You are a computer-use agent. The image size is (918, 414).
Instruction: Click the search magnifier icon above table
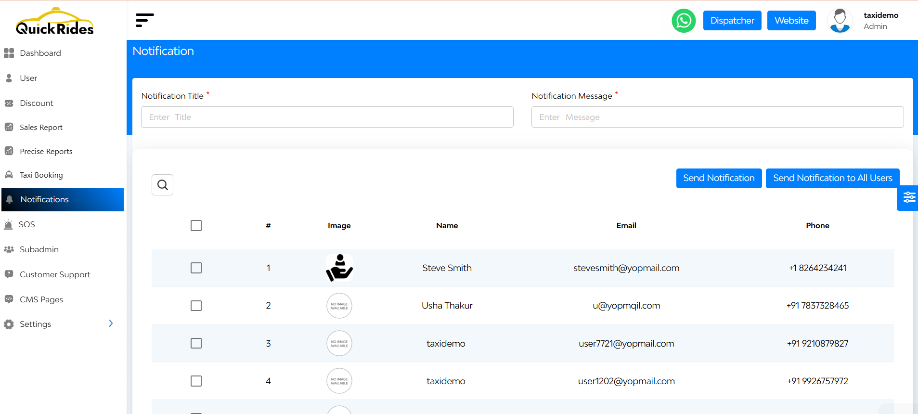(x=163, y=185)
